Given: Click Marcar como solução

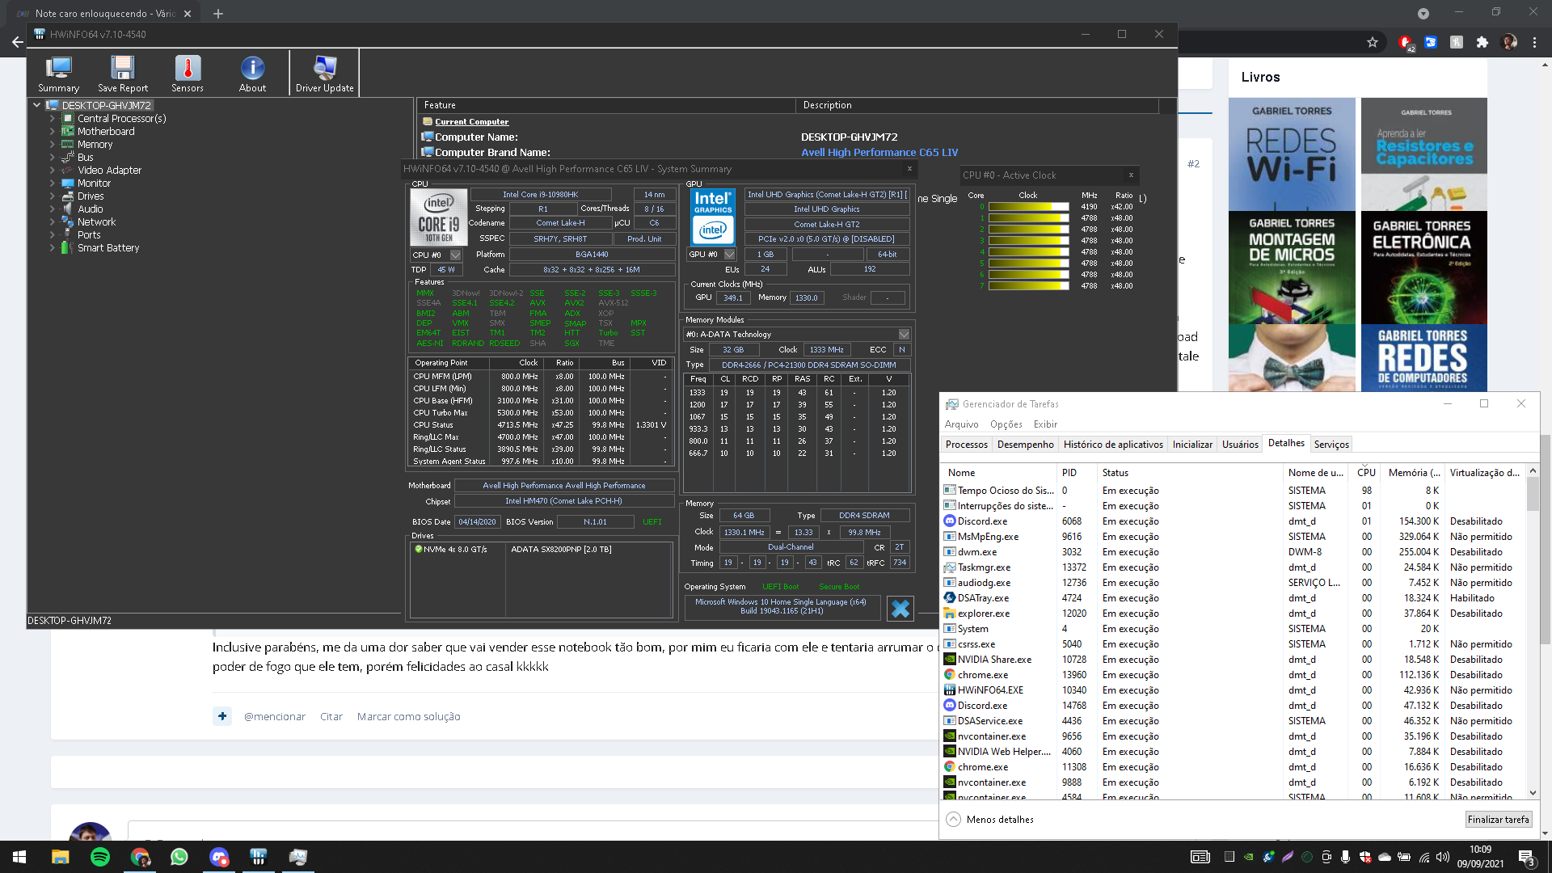Looking at the screenshot, I should 408,716.
